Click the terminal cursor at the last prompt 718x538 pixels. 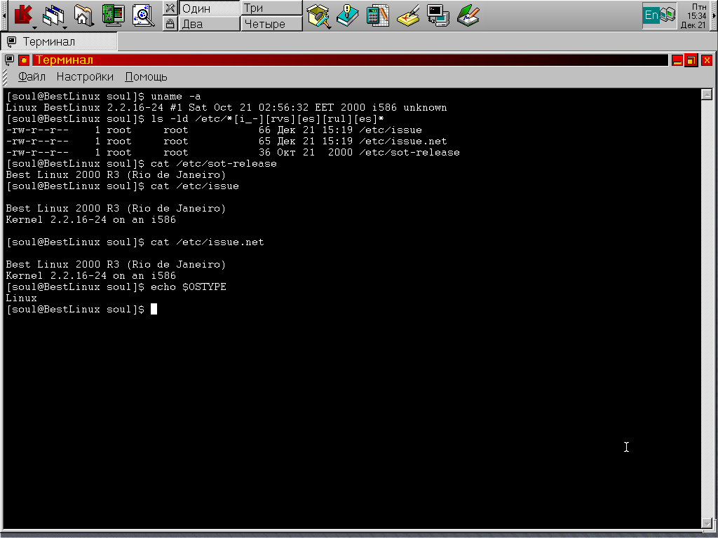tap(154, 309)
